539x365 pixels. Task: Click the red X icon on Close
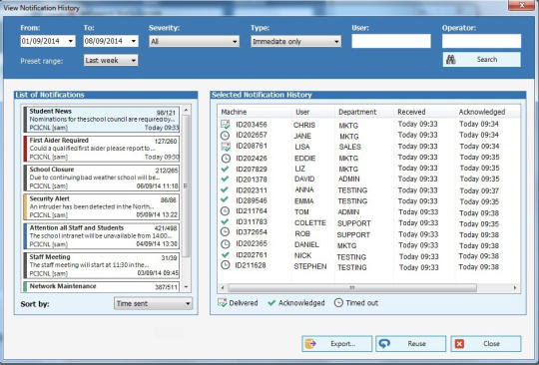coord(459,344)
